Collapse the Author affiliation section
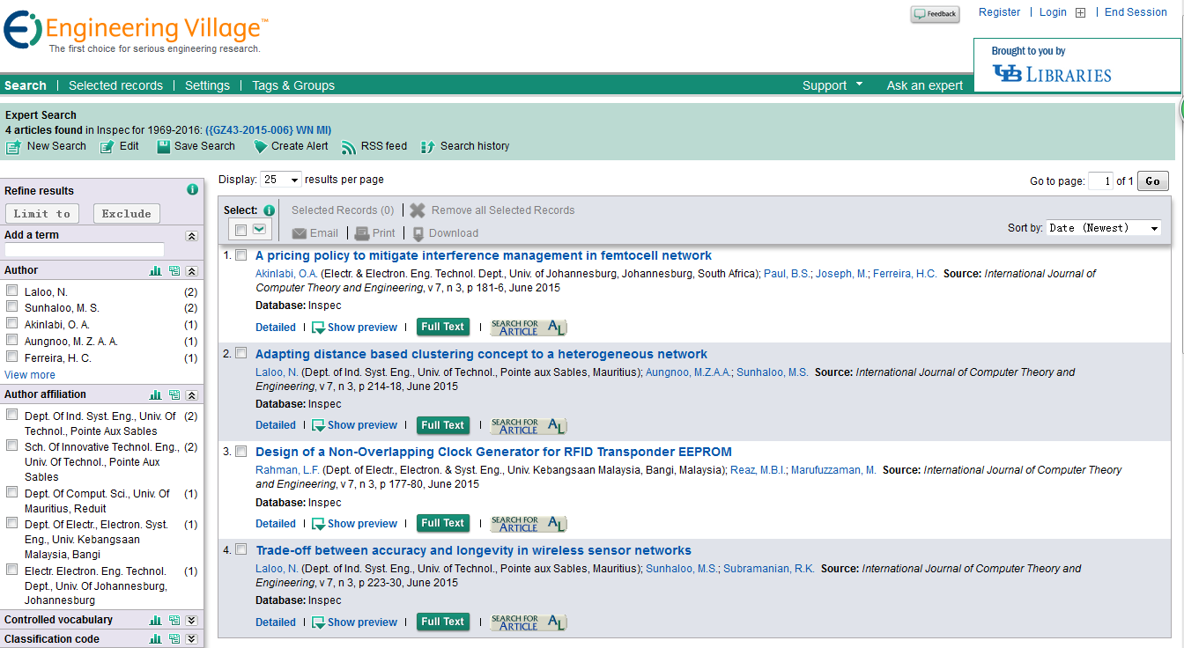The height and width of the screenshot is (648, 1184). pos(191,395)
